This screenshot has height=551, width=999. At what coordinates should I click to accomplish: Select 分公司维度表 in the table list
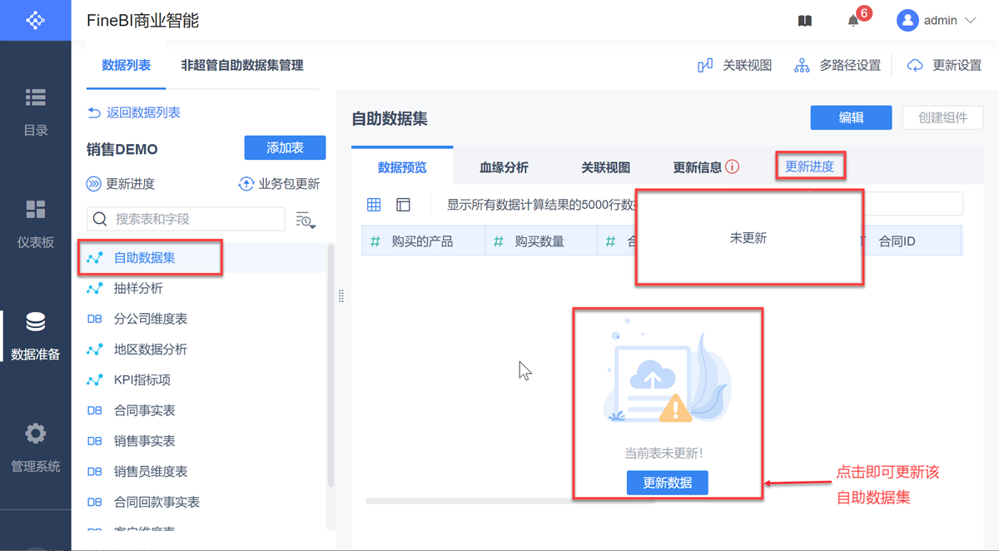pyautogui.click(x=151, y=319)
